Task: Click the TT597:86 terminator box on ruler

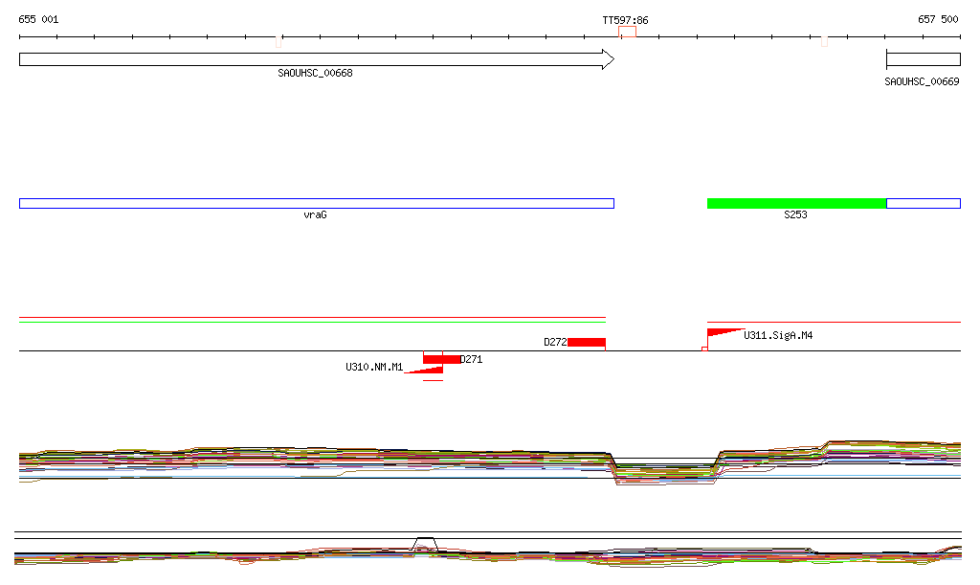Action: (x=628, y=32)
